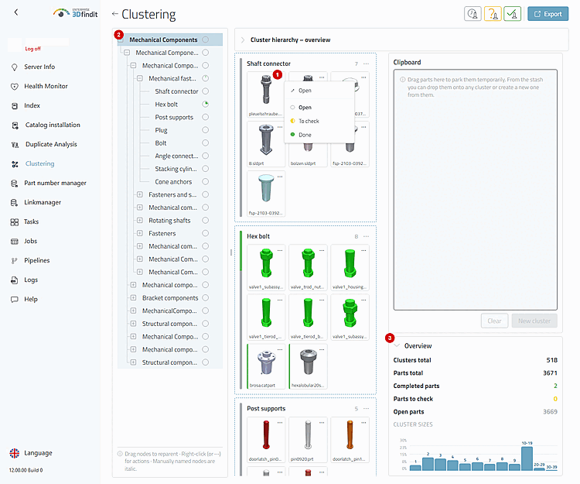Toggle status circle for Bolt node
The height and width of the screenshot is (484, 580).
[x=205, y=143]
